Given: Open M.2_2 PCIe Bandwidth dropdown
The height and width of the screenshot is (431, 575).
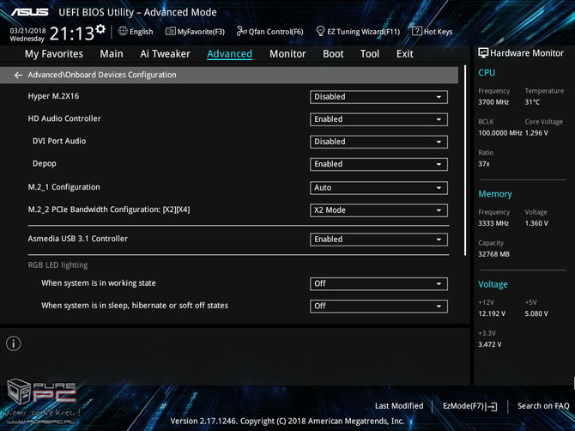Looking at the screenshot, I should (378, 210).
